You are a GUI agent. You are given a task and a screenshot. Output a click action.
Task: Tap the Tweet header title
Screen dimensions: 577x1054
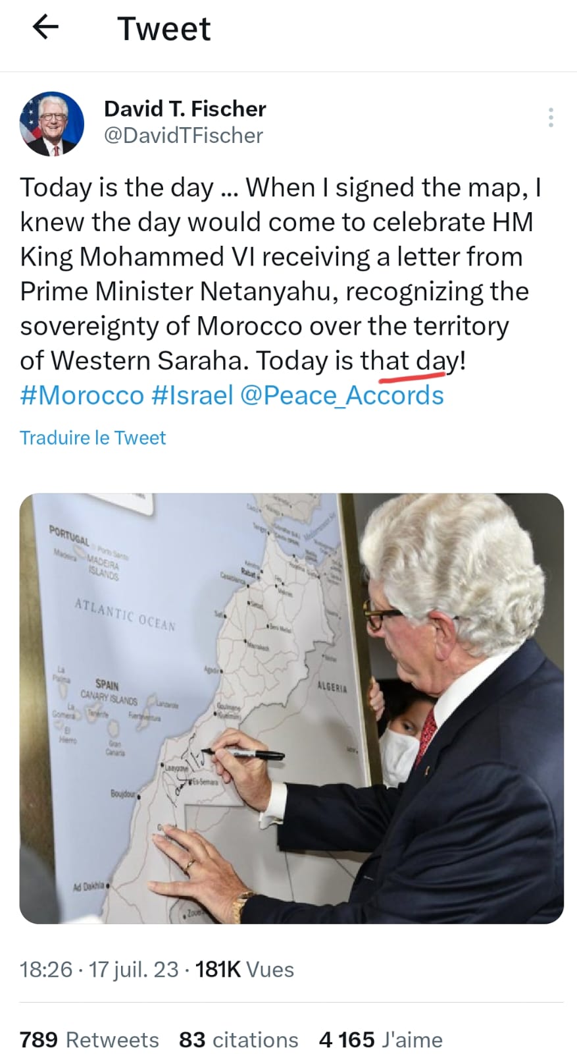tap(164, 29)
